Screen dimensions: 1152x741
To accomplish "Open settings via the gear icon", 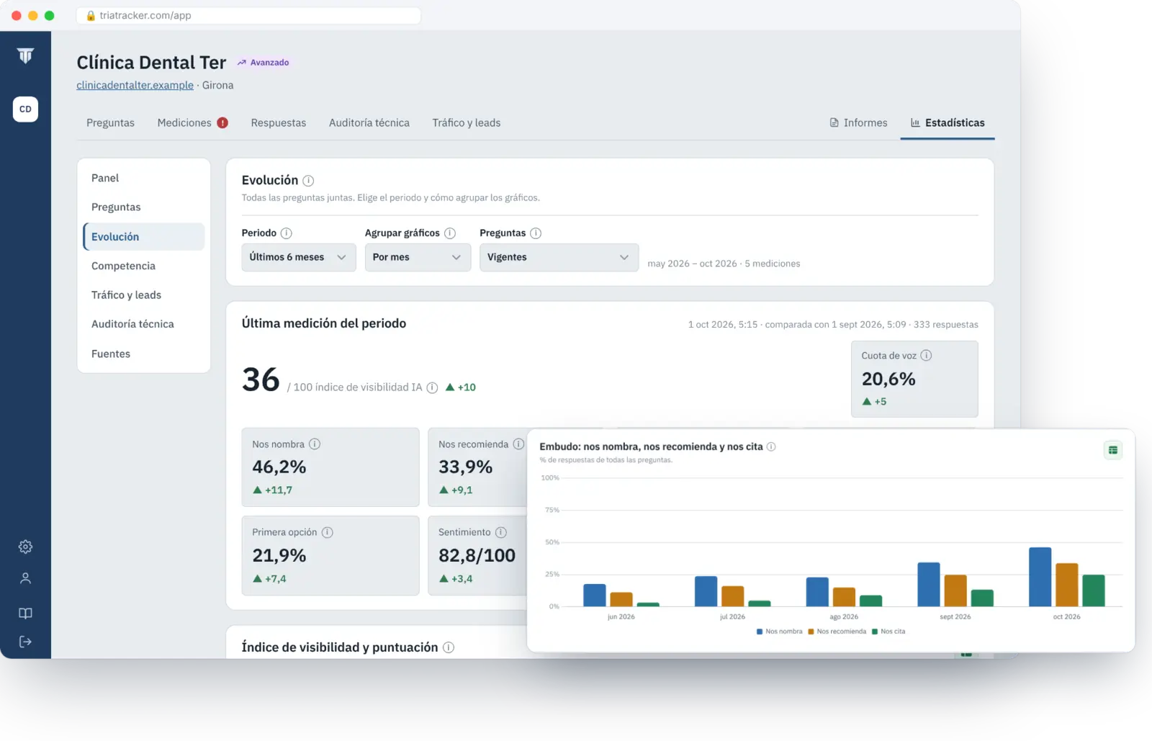I will 25,547.
